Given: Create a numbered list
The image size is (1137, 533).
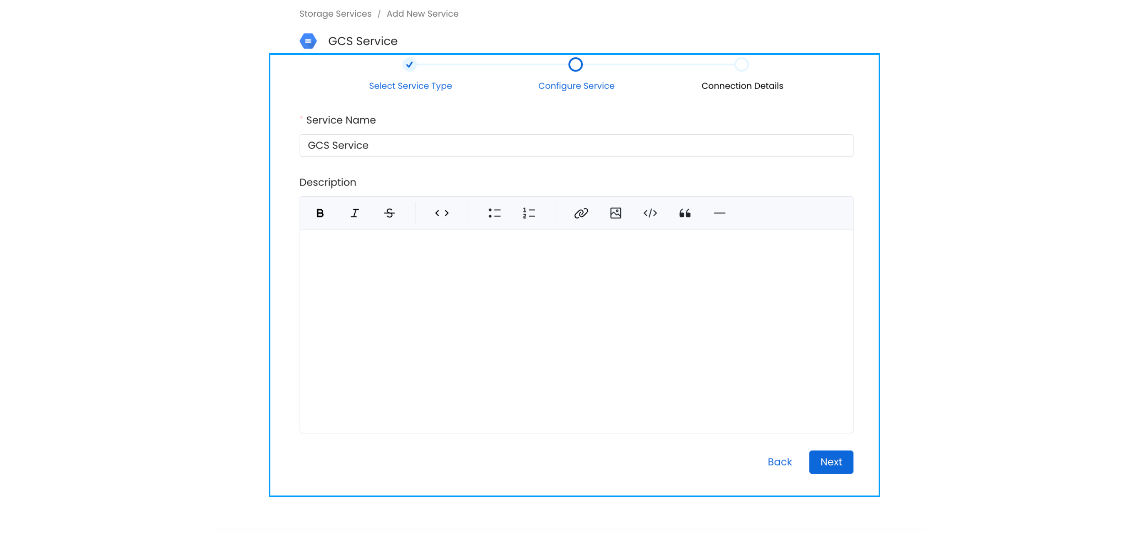Looking at the screenshot, I should tap(529, 213).
